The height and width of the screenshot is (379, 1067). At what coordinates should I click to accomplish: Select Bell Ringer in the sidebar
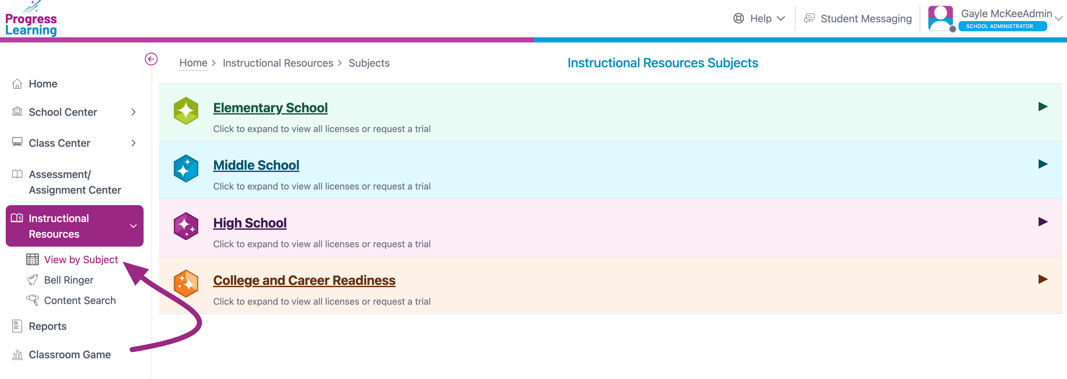tap(69, 280)
